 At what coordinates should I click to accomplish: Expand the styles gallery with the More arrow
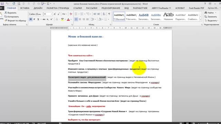201,20
